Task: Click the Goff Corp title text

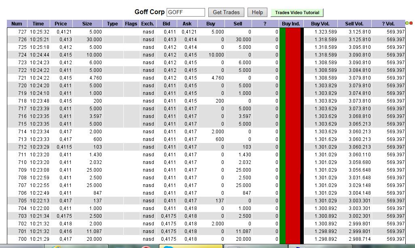Action: tap(150, 12)
